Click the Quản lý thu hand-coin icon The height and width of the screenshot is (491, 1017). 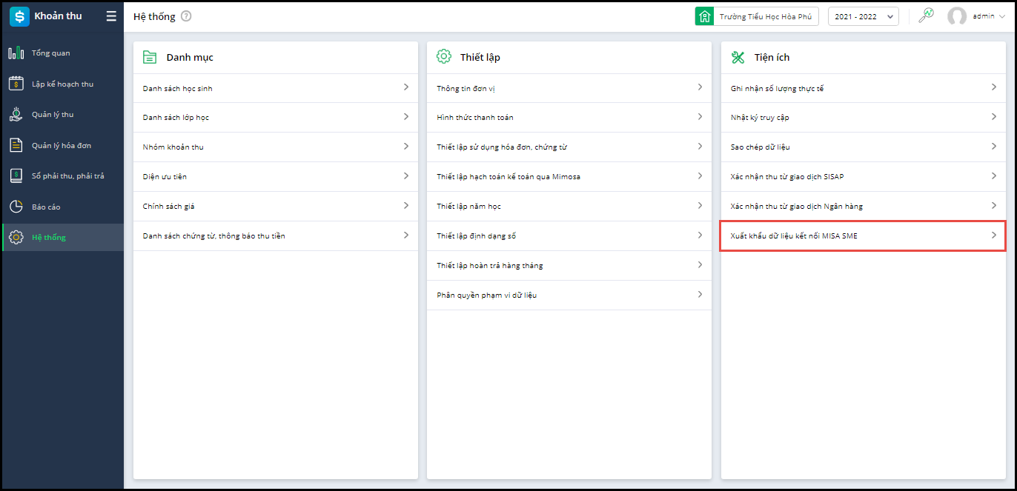point(16,114)
